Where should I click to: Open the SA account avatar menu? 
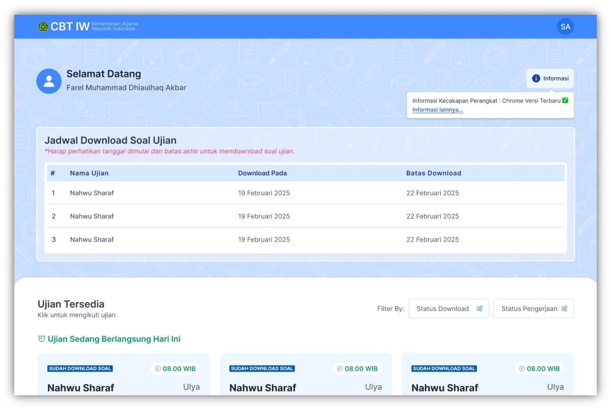click(x=565, y=27)
